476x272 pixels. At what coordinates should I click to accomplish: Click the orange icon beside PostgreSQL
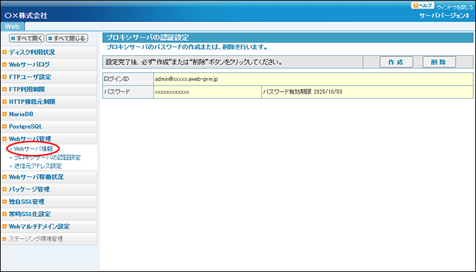point(5,126)
